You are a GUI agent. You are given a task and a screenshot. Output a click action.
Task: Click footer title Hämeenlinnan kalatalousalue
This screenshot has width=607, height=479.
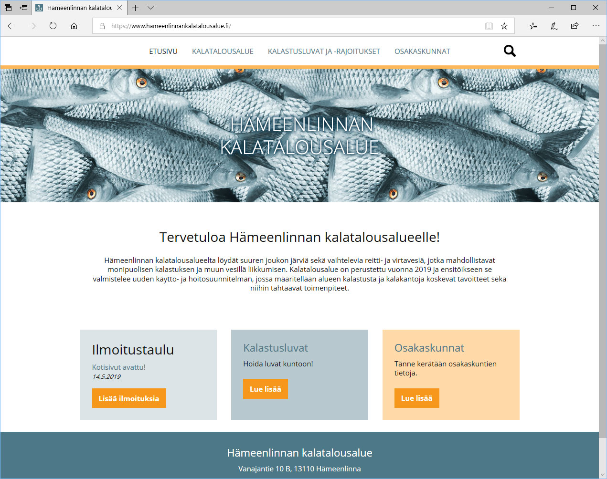(x=299, y=453)
